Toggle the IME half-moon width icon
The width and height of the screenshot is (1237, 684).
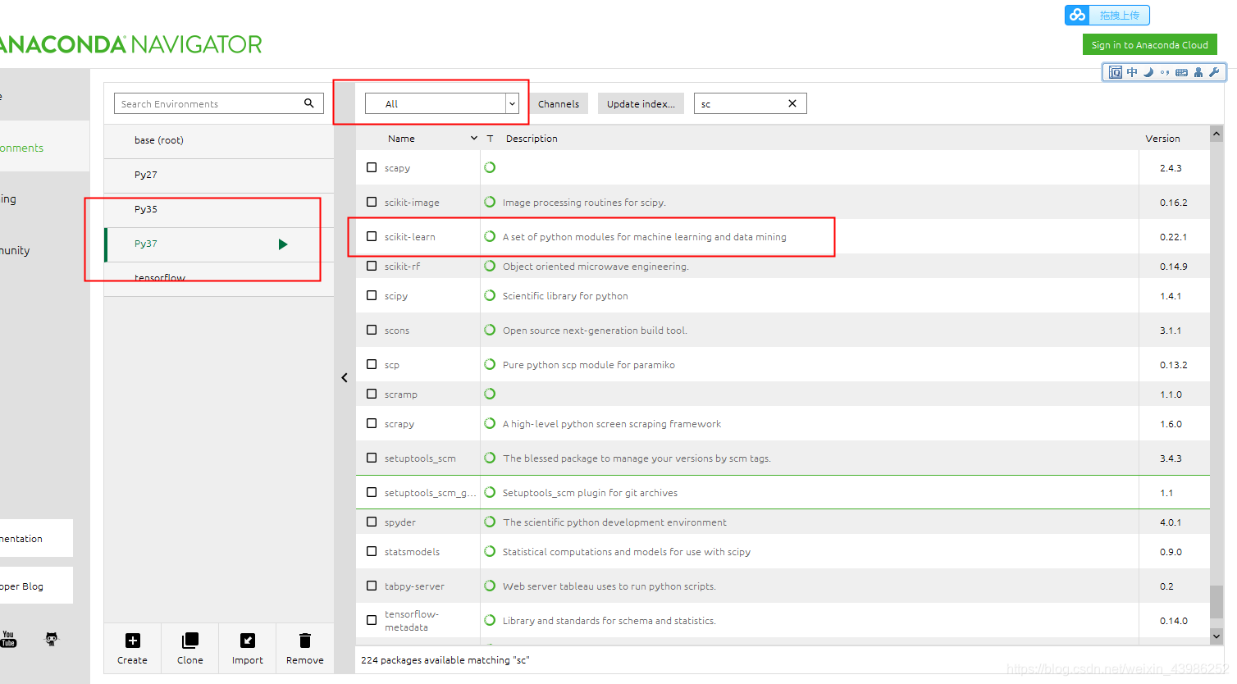click(1148, 72)
